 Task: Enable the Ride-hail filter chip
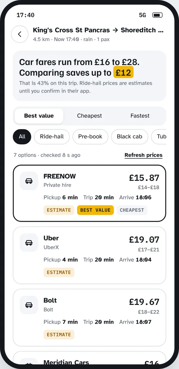[52, 137]
